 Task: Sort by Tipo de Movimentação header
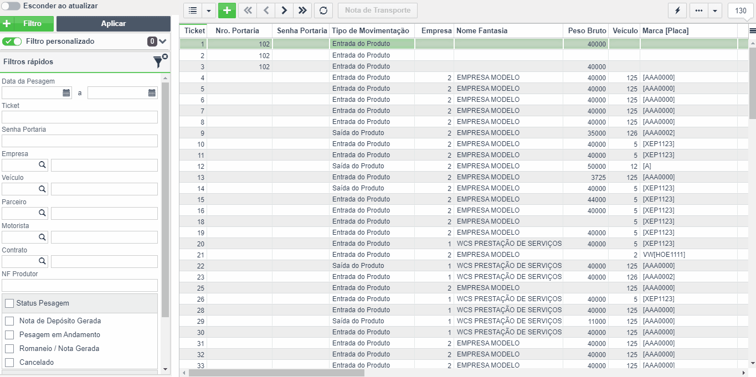coord(371,31)
